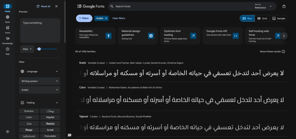Open the Rubik font family
Viewport: 296px width, 139px height.
tap(82, 63)
